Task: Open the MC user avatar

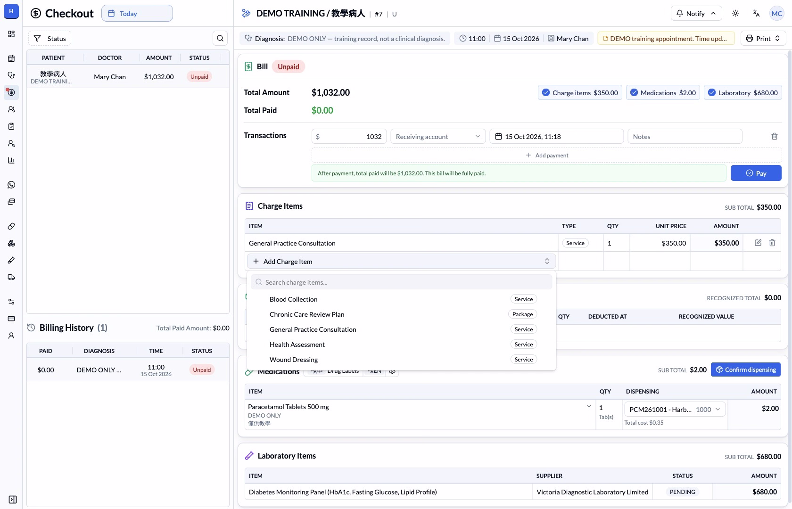Action: (777, 13)
